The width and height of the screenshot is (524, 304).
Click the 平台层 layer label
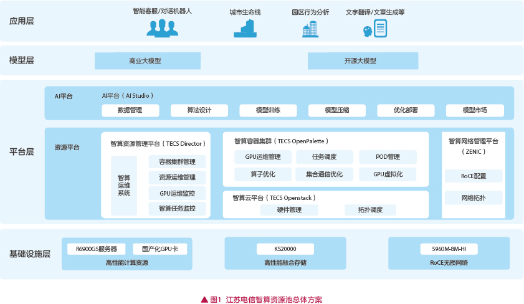point(22,151)
